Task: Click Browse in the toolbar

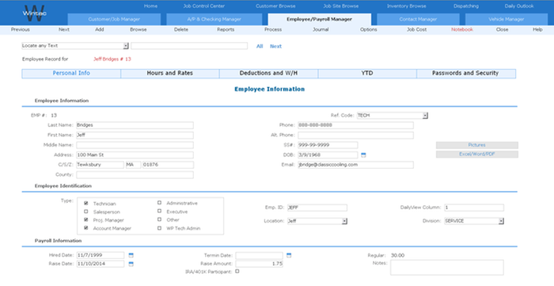Action: pyautogui.click(x=138, y=29)
